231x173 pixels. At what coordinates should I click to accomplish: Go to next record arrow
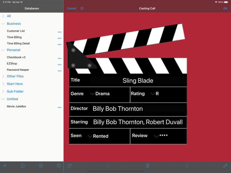click(x=187, y=166)
